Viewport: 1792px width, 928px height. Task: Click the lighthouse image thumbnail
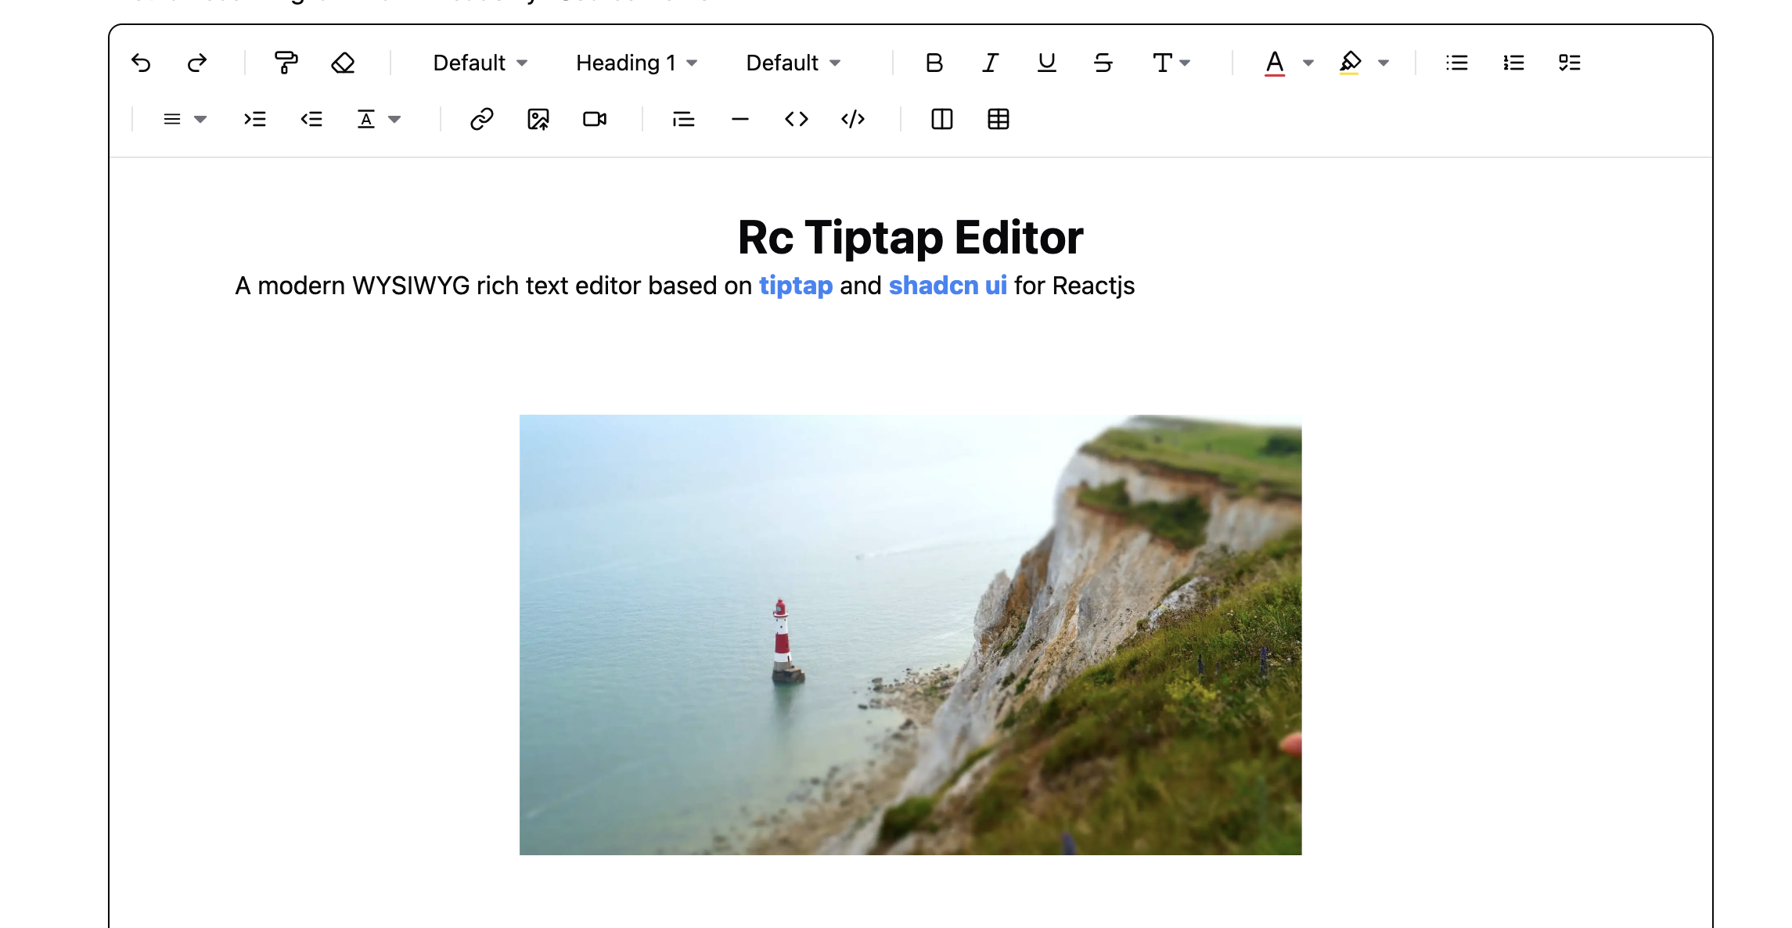[x=912, y=633]
